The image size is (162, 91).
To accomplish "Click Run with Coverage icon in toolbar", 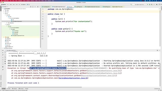I will point(152,5).
